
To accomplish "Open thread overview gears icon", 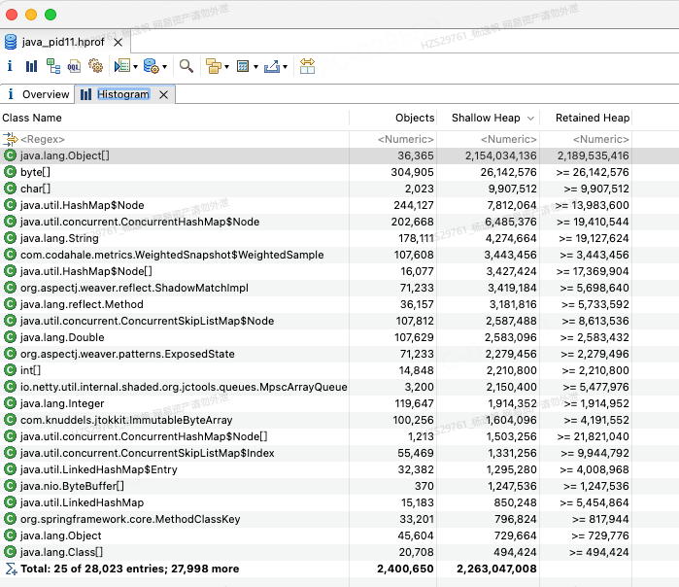I will [x=96, y=66].
